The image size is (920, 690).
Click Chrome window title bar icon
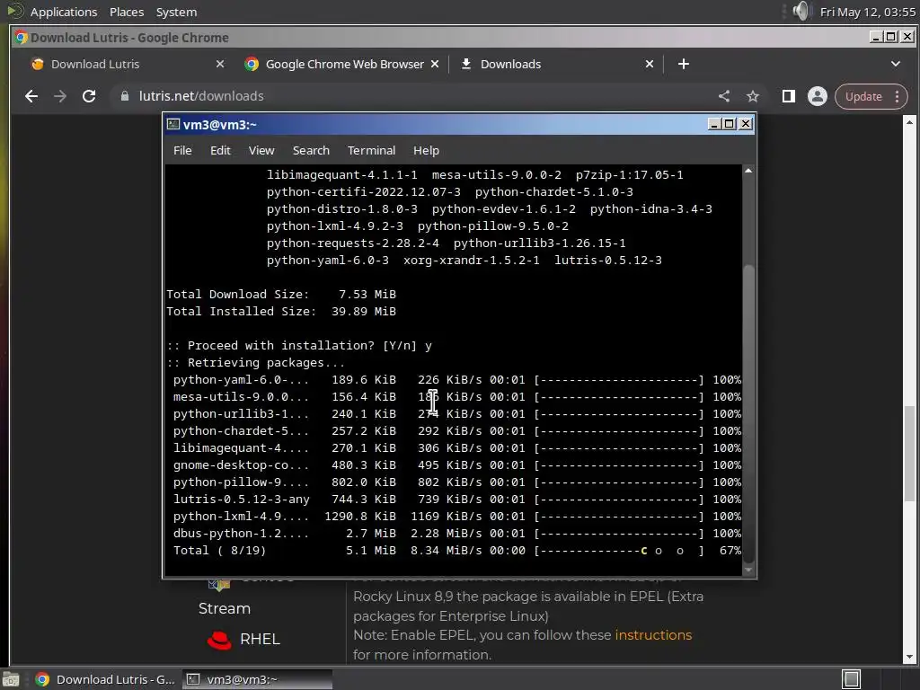[x=22, y=38]
